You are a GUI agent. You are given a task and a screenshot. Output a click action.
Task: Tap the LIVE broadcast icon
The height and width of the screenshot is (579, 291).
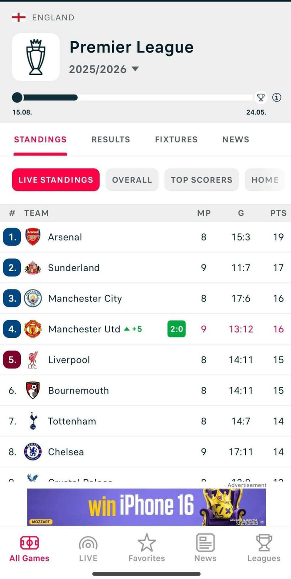click(x=88, y=543)
